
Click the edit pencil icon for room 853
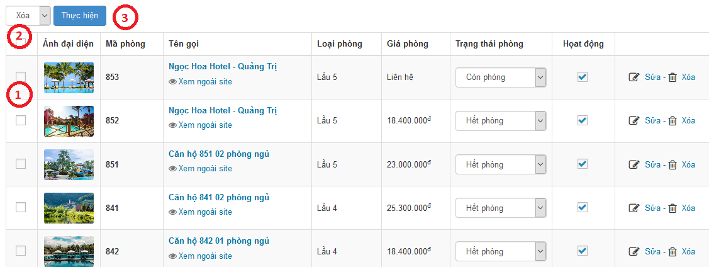coord(634,77)
